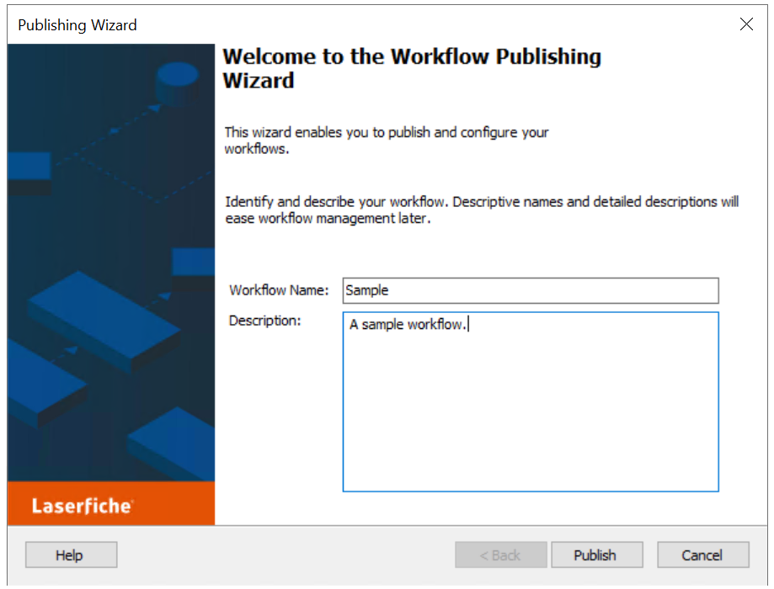Click the 'Workflow Name:' label
This screenshot has height=589, width=774.
point(280,290)
